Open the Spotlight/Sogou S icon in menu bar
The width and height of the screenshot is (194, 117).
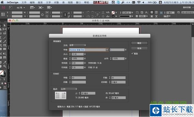click(x=160, y=2)
